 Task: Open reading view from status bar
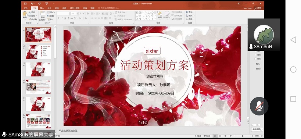(225, 136)
